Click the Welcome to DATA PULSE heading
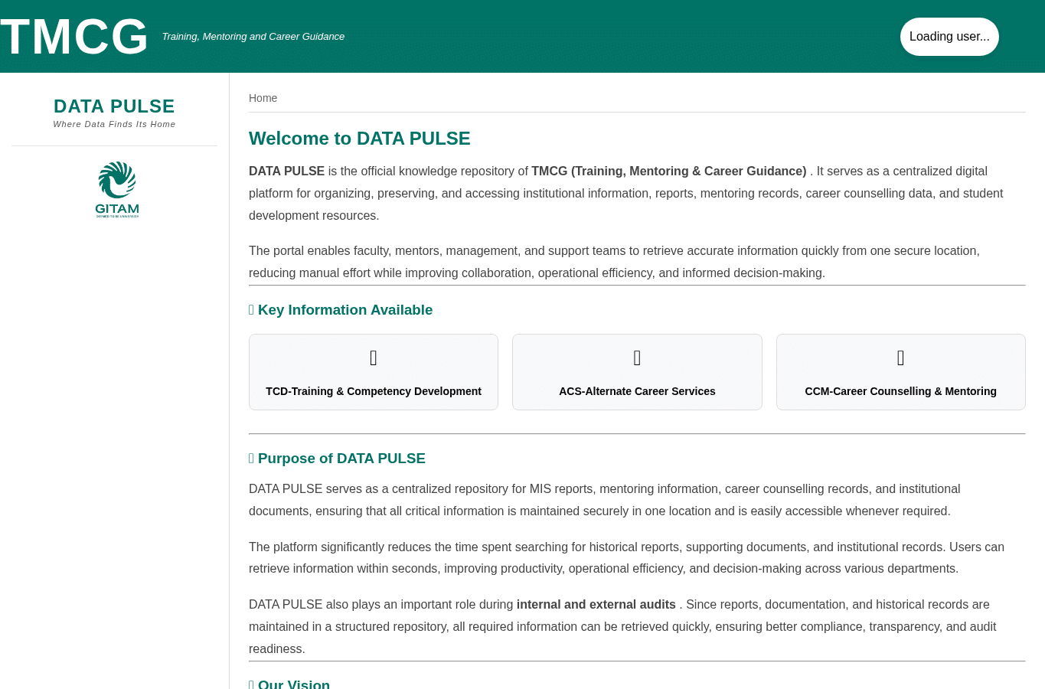 [x=360, y=139]
